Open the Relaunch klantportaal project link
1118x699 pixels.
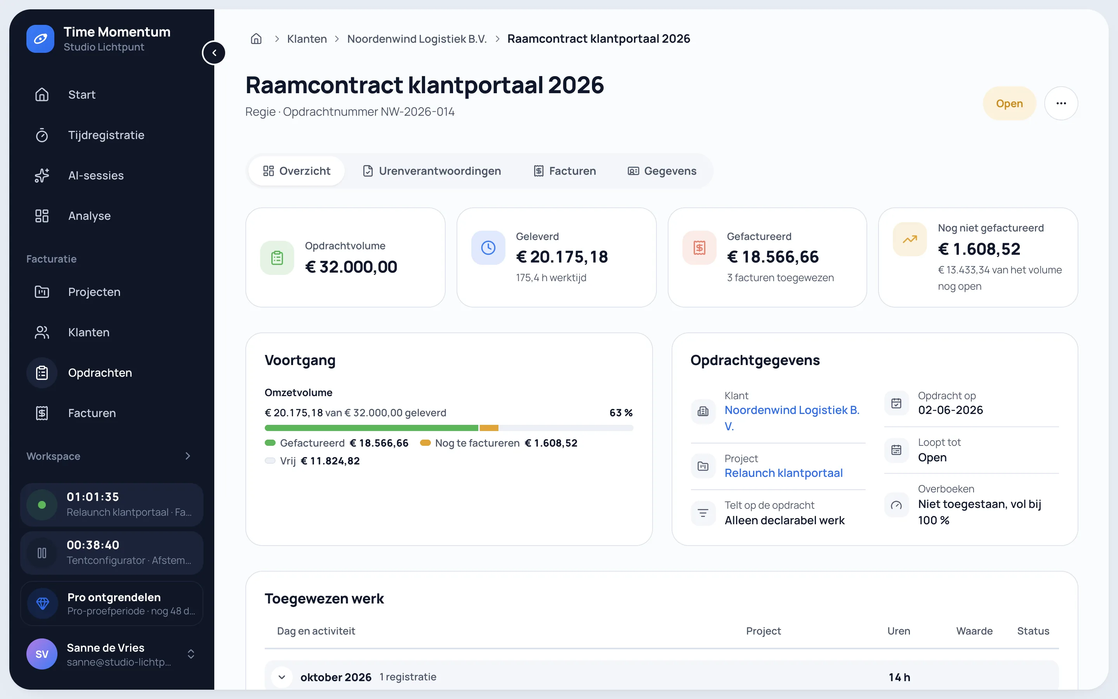[x=783, y=473]
